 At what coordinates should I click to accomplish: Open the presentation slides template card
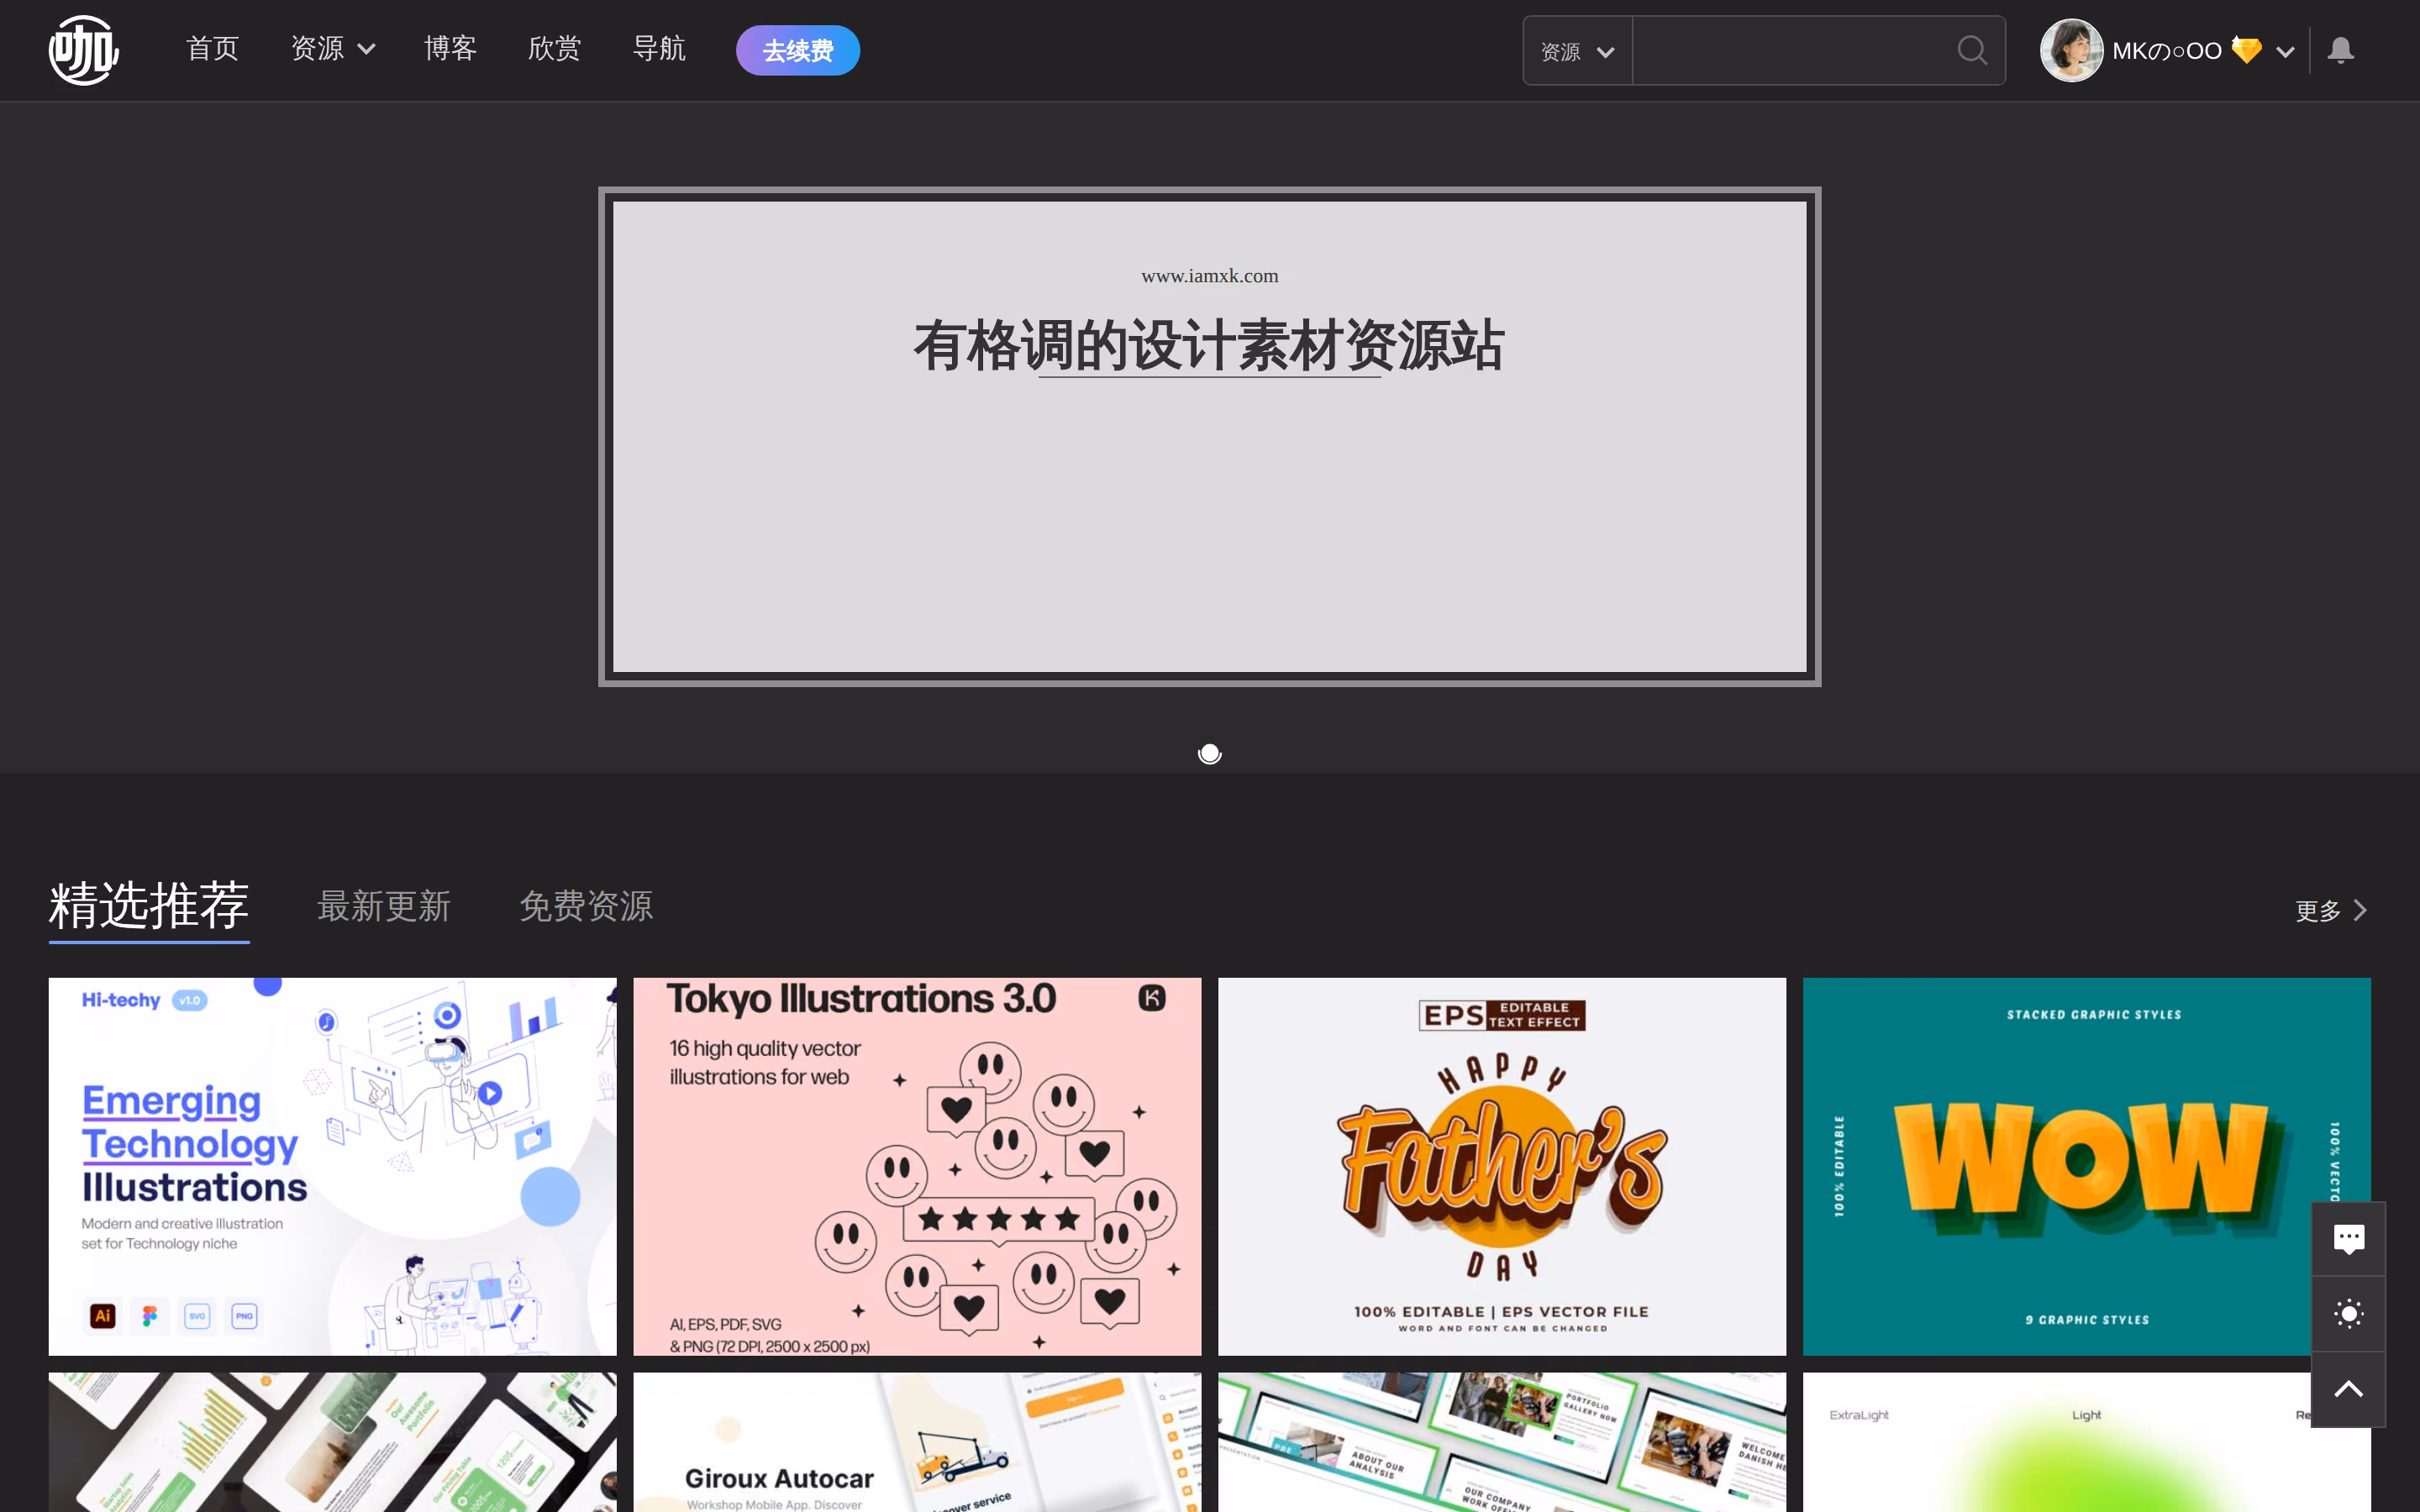[x=1502, y=1442]
